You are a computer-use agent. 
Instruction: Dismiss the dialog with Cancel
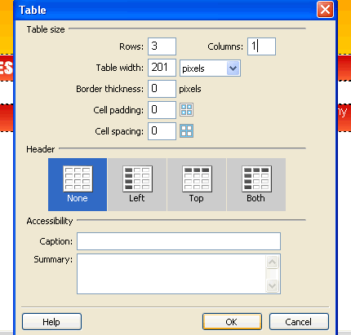click(x=299, y=322)
